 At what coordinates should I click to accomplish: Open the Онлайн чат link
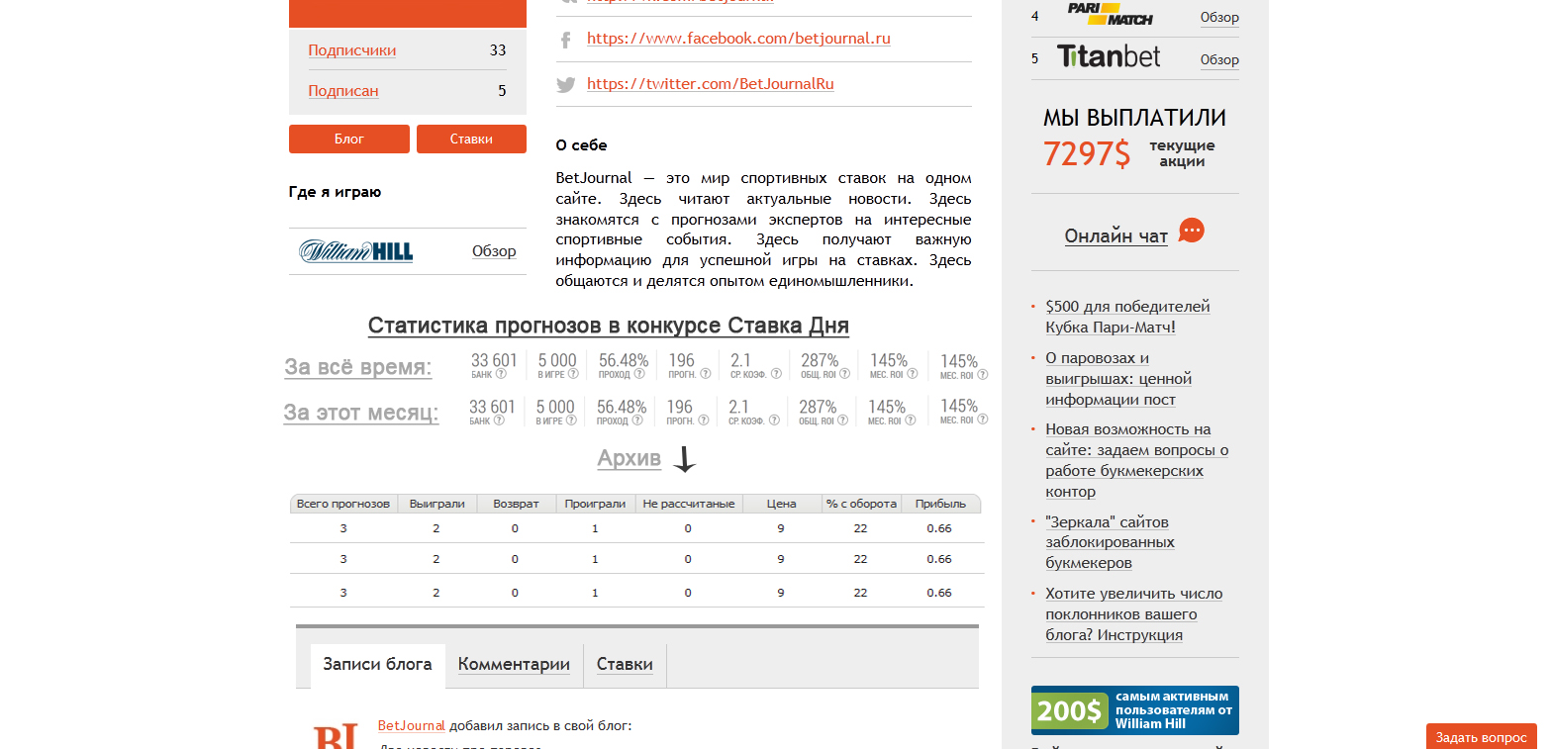pyautogui.click(x=1116, y=236)
